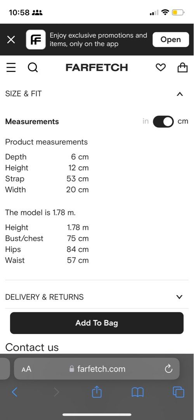The image size is (194, 420).
Task: Select the 'in' unit label
Action: point(145,121)
